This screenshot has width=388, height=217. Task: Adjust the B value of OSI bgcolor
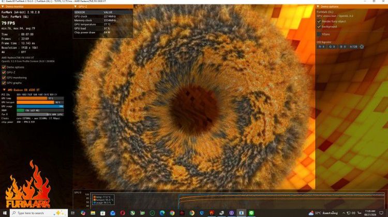click(x=342, y=46)
